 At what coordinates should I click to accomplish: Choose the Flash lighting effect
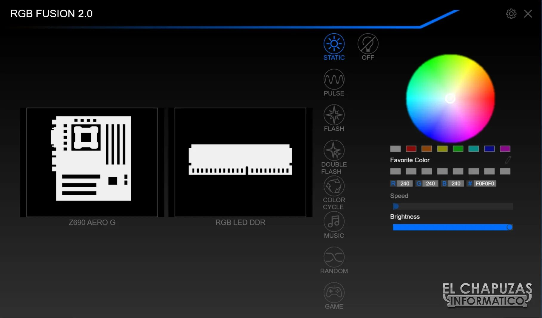[x=334, y=118]
